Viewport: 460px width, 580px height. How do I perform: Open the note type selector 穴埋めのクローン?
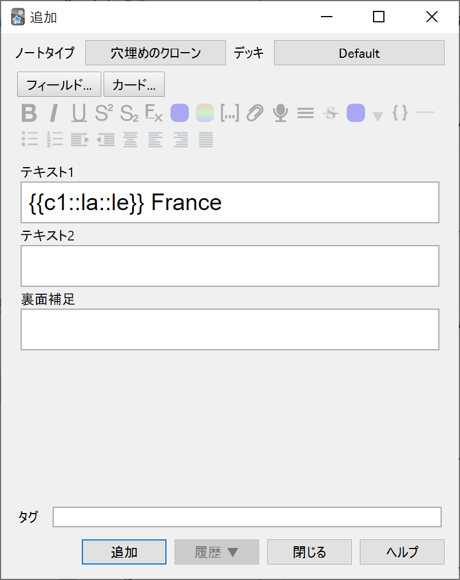pyautogui.click(x=156, y=53)
